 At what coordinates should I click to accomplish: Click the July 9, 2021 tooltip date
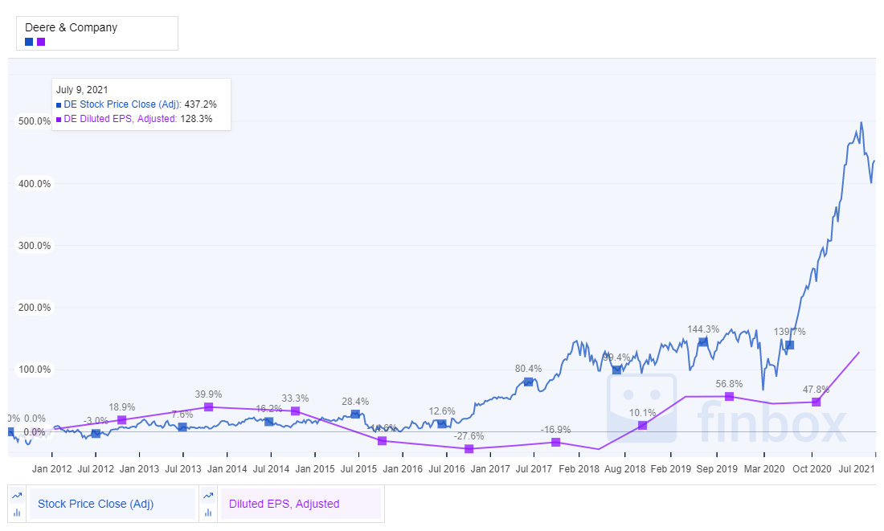(82, 90)
